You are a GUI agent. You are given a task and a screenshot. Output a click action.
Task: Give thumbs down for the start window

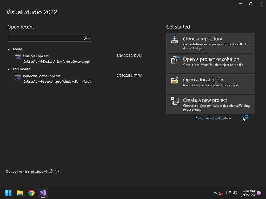click(x=57, y=172)
